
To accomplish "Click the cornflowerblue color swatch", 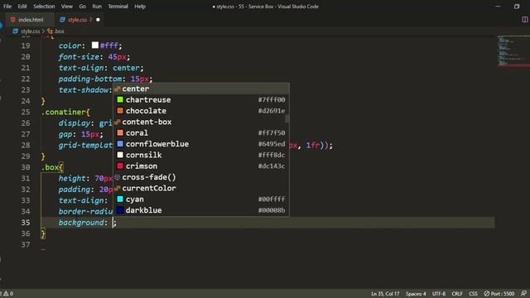I will point(120,144).
